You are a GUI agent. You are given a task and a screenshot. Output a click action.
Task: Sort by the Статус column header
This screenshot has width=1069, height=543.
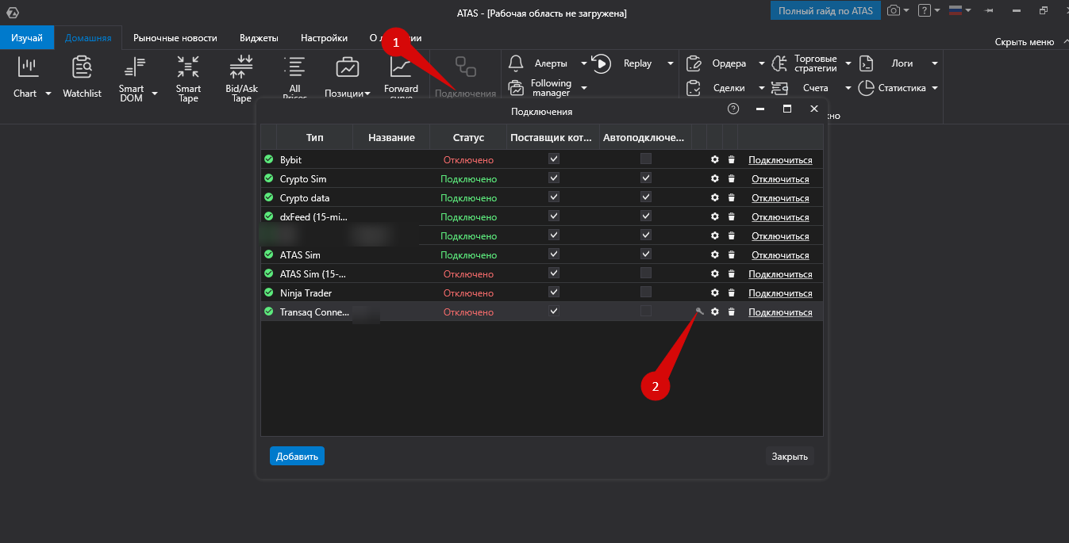468,137
